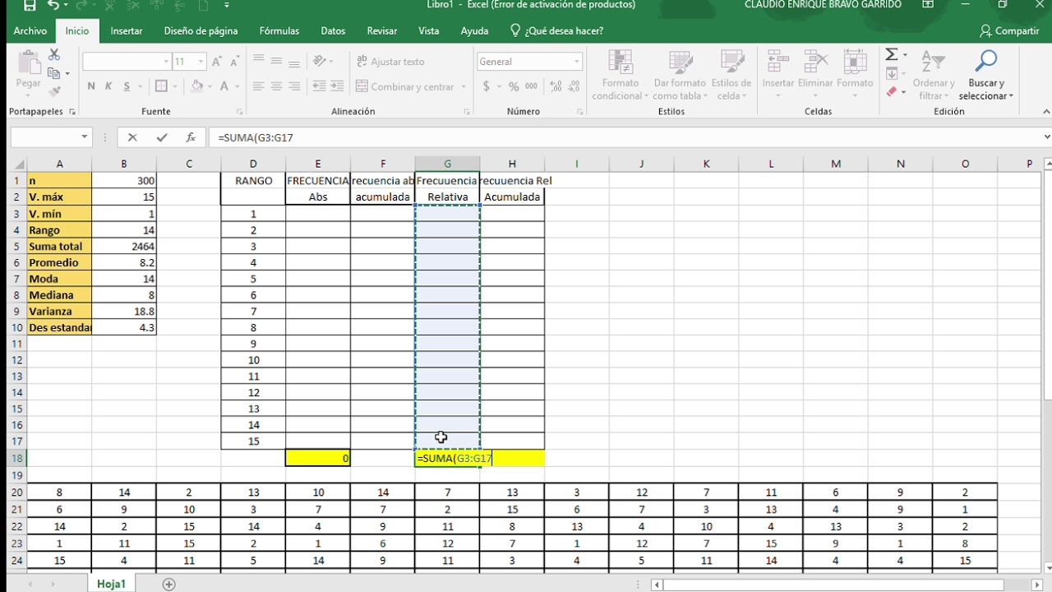Switch to the Revisar tab
Screen dimensions: 1052x592
(x=382, y=31)
